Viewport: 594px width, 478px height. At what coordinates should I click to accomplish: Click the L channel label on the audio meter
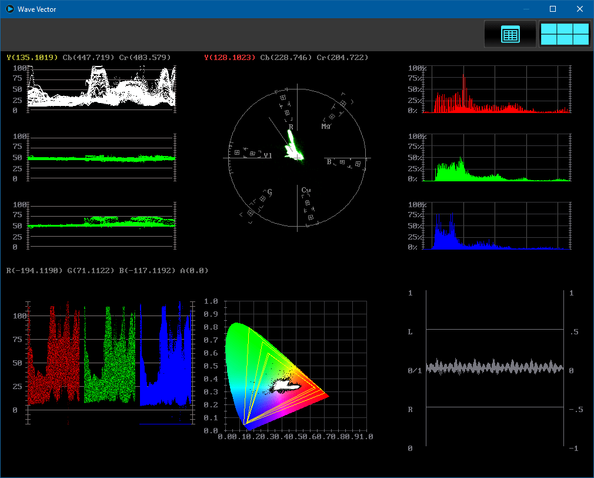[x=411, y=332]
